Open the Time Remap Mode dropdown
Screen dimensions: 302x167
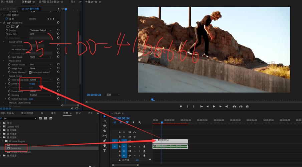point(41,79)
